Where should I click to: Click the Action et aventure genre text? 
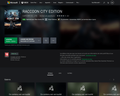(47, 16)
